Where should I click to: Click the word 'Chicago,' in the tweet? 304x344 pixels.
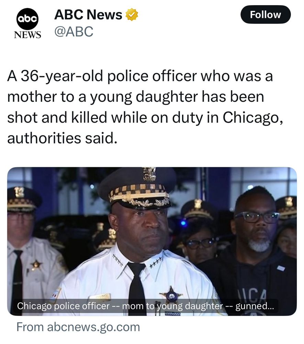coord(253,118)
